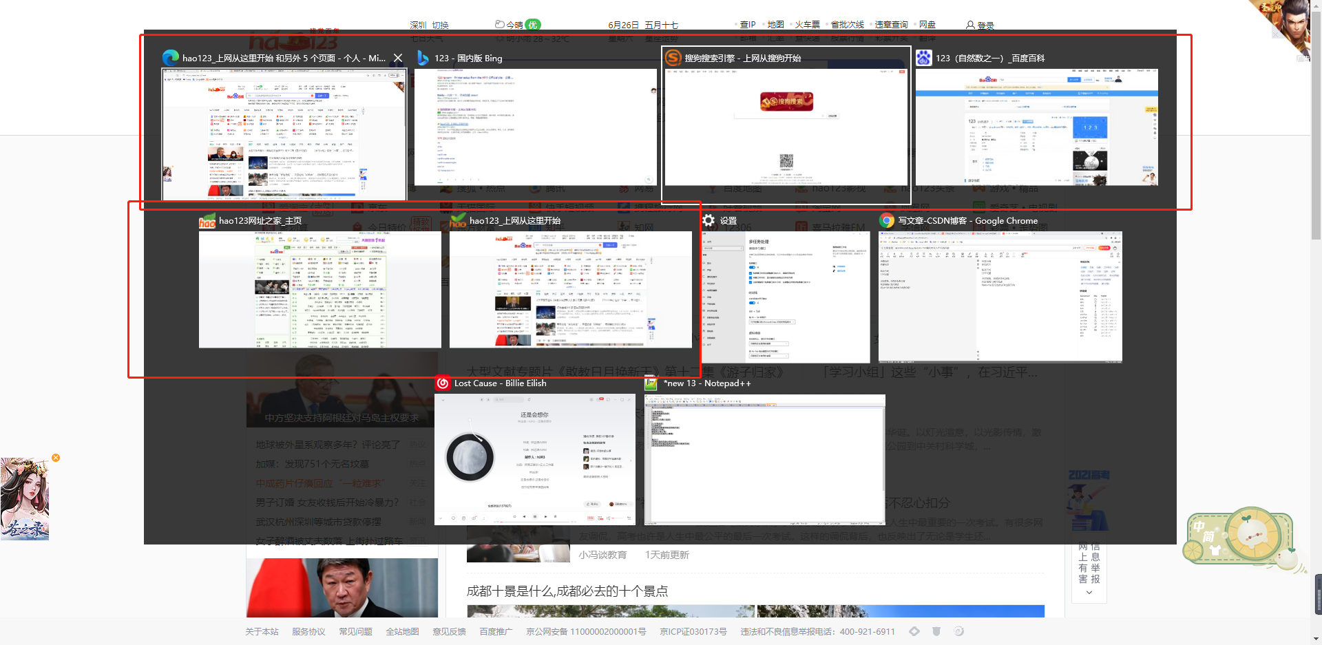Open the 地图 link in top bar
This screenshot has width=1322, height=645.
(775, 25)
